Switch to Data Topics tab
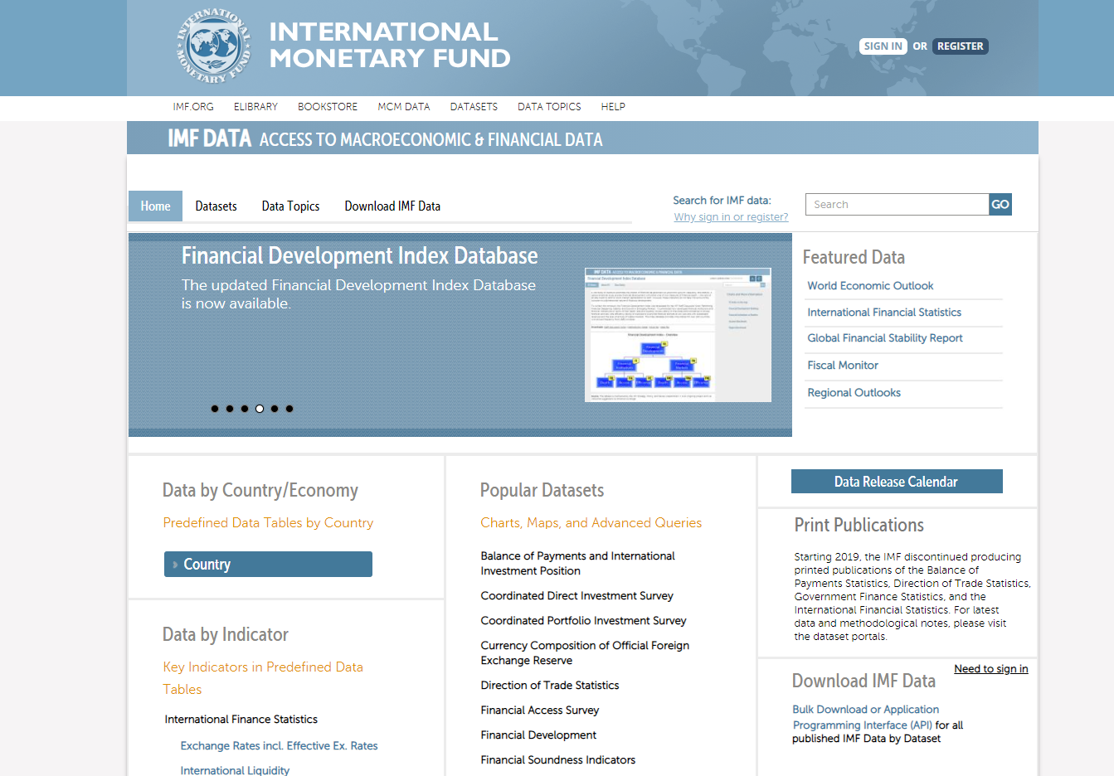 tap(290, 206)
